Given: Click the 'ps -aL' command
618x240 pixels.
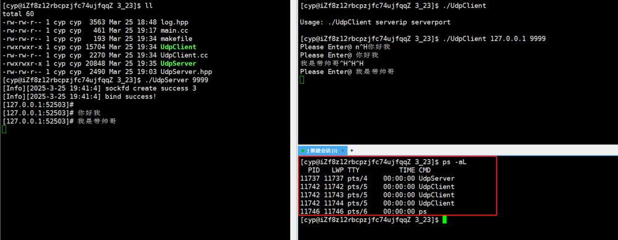Looking at the screenshot, I should (x=454, y=162).
